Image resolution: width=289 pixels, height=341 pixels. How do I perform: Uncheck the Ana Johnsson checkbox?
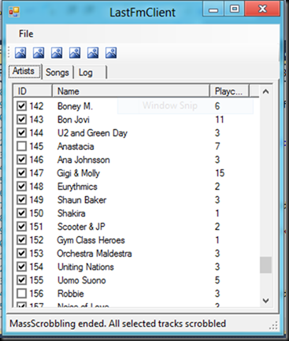point(21,160)
